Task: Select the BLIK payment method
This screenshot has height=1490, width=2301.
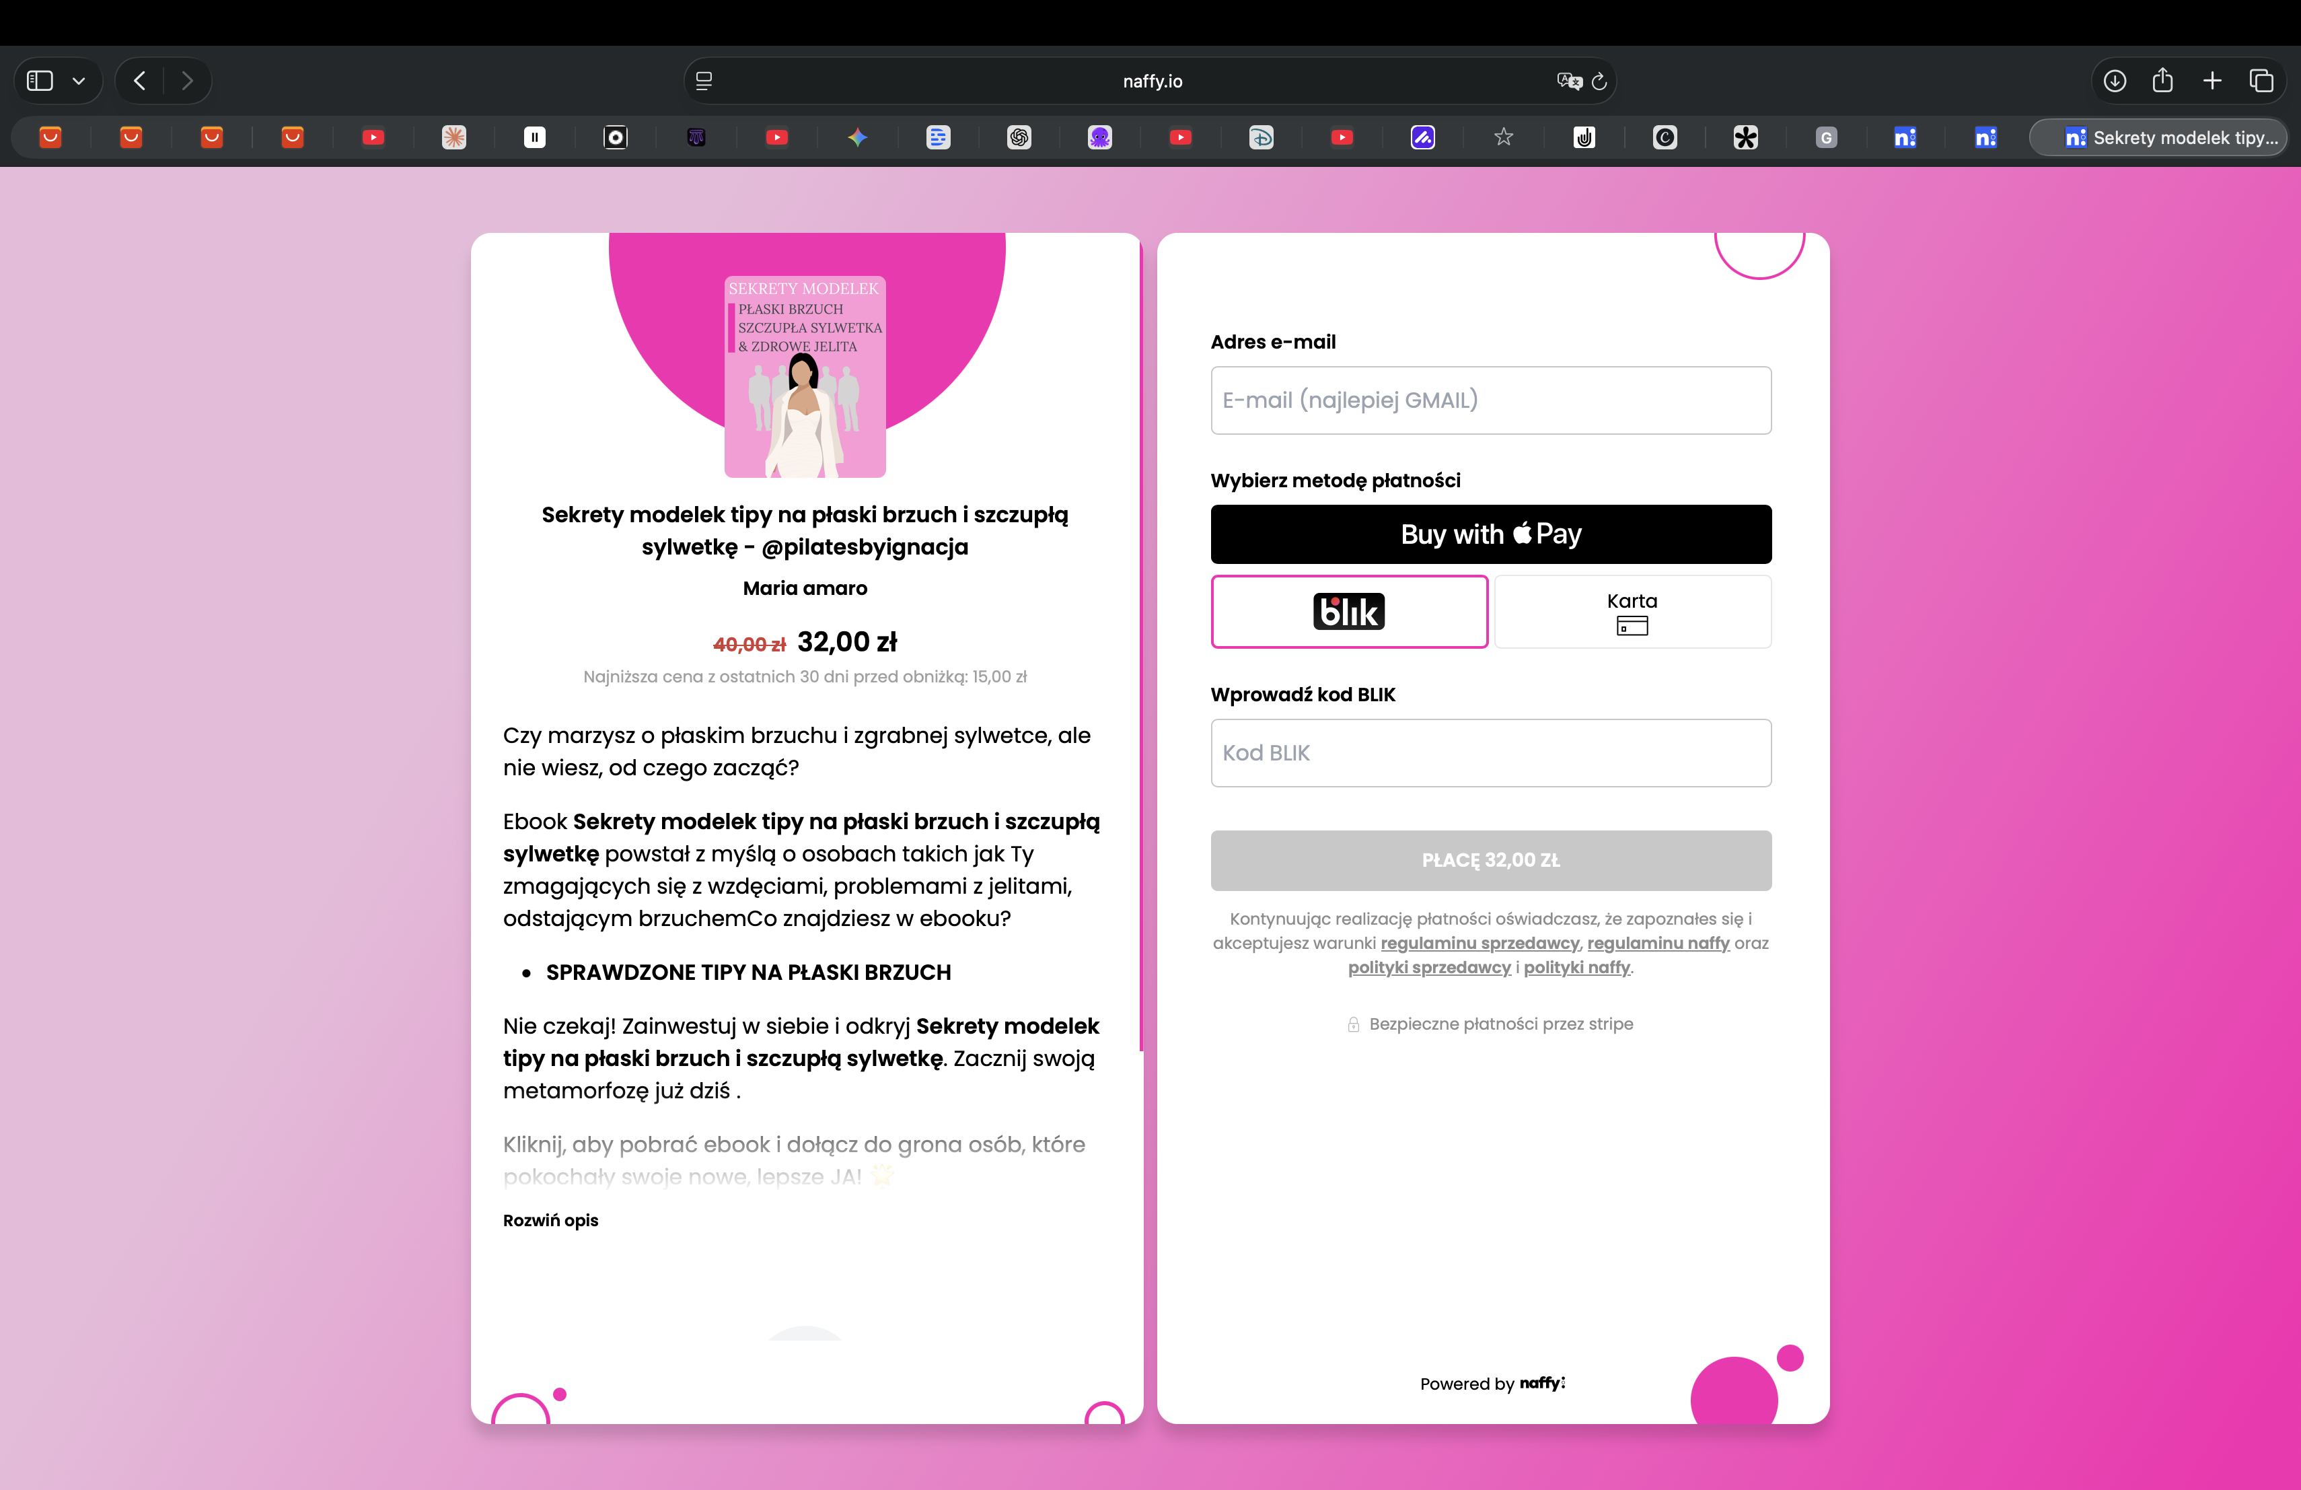Action: pos(1349,611)
